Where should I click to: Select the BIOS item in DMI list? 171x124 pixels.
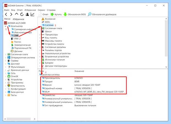tap(46, 22)
